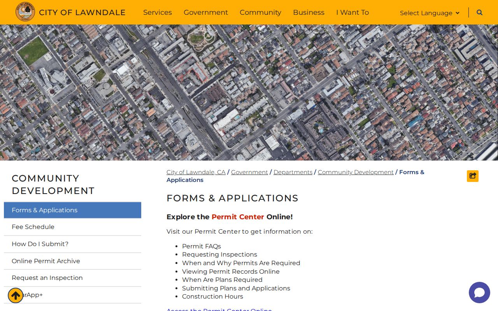Screen dimensions: 498x311
Task: Open the I Want To menu
Action: [x=352, y=12]
